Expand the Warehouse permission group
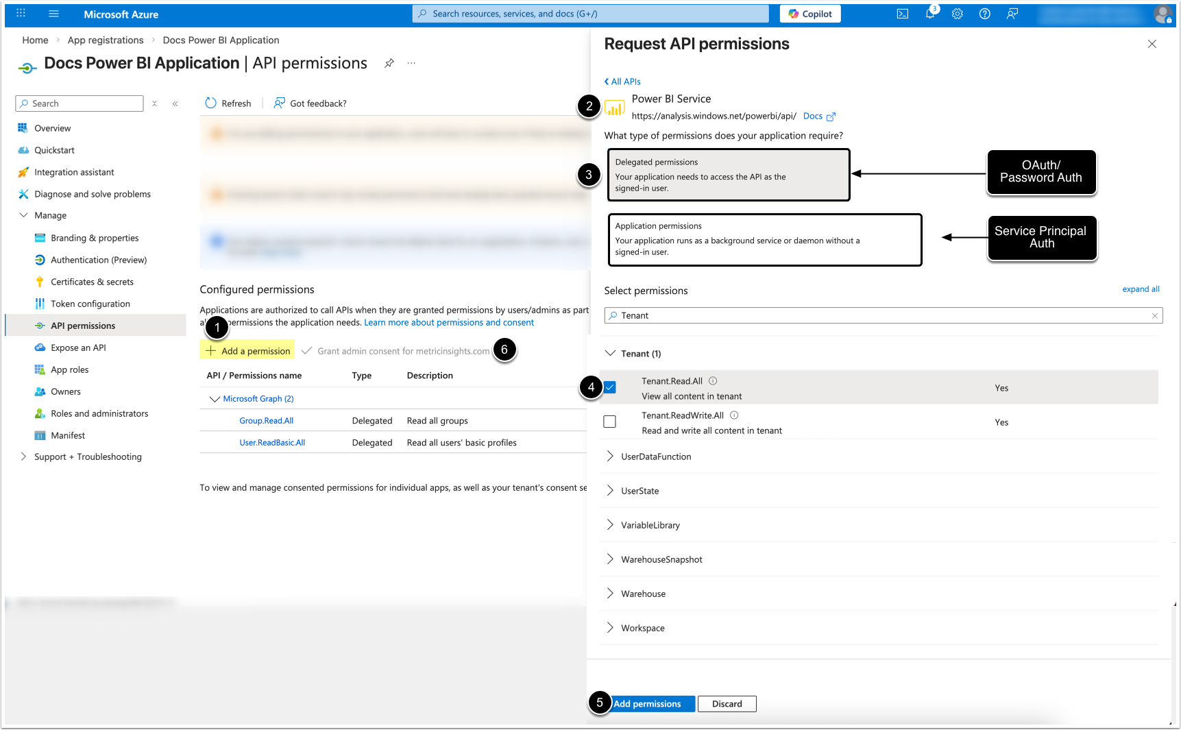 pyautogui.click(x=610, y=593)
